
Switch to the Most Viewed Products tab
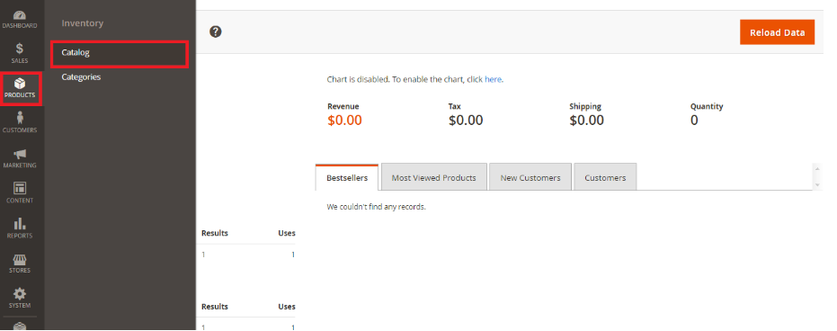[x=434, y=178]
